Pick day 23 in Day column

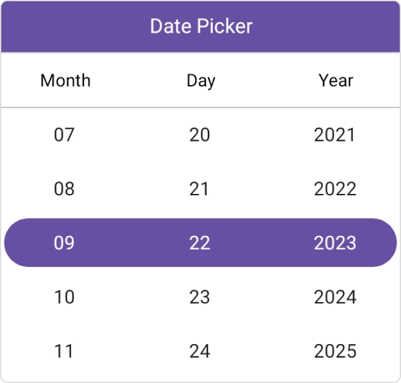pyautogui.click(x=200, y=297)
